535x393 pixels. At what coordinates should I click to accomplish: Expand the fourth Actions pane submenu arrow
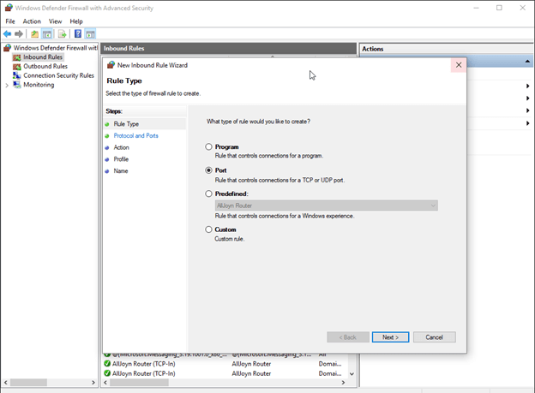528,123
